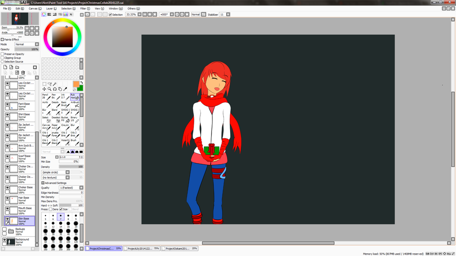Activate the hand pan tool

pyautogui.click(x=60, y=89)
